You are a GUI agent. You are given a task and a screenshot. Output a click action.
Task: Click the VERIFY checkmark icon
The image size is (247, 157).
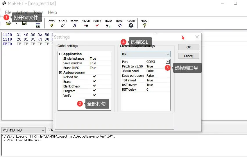(x=97, y=25)
